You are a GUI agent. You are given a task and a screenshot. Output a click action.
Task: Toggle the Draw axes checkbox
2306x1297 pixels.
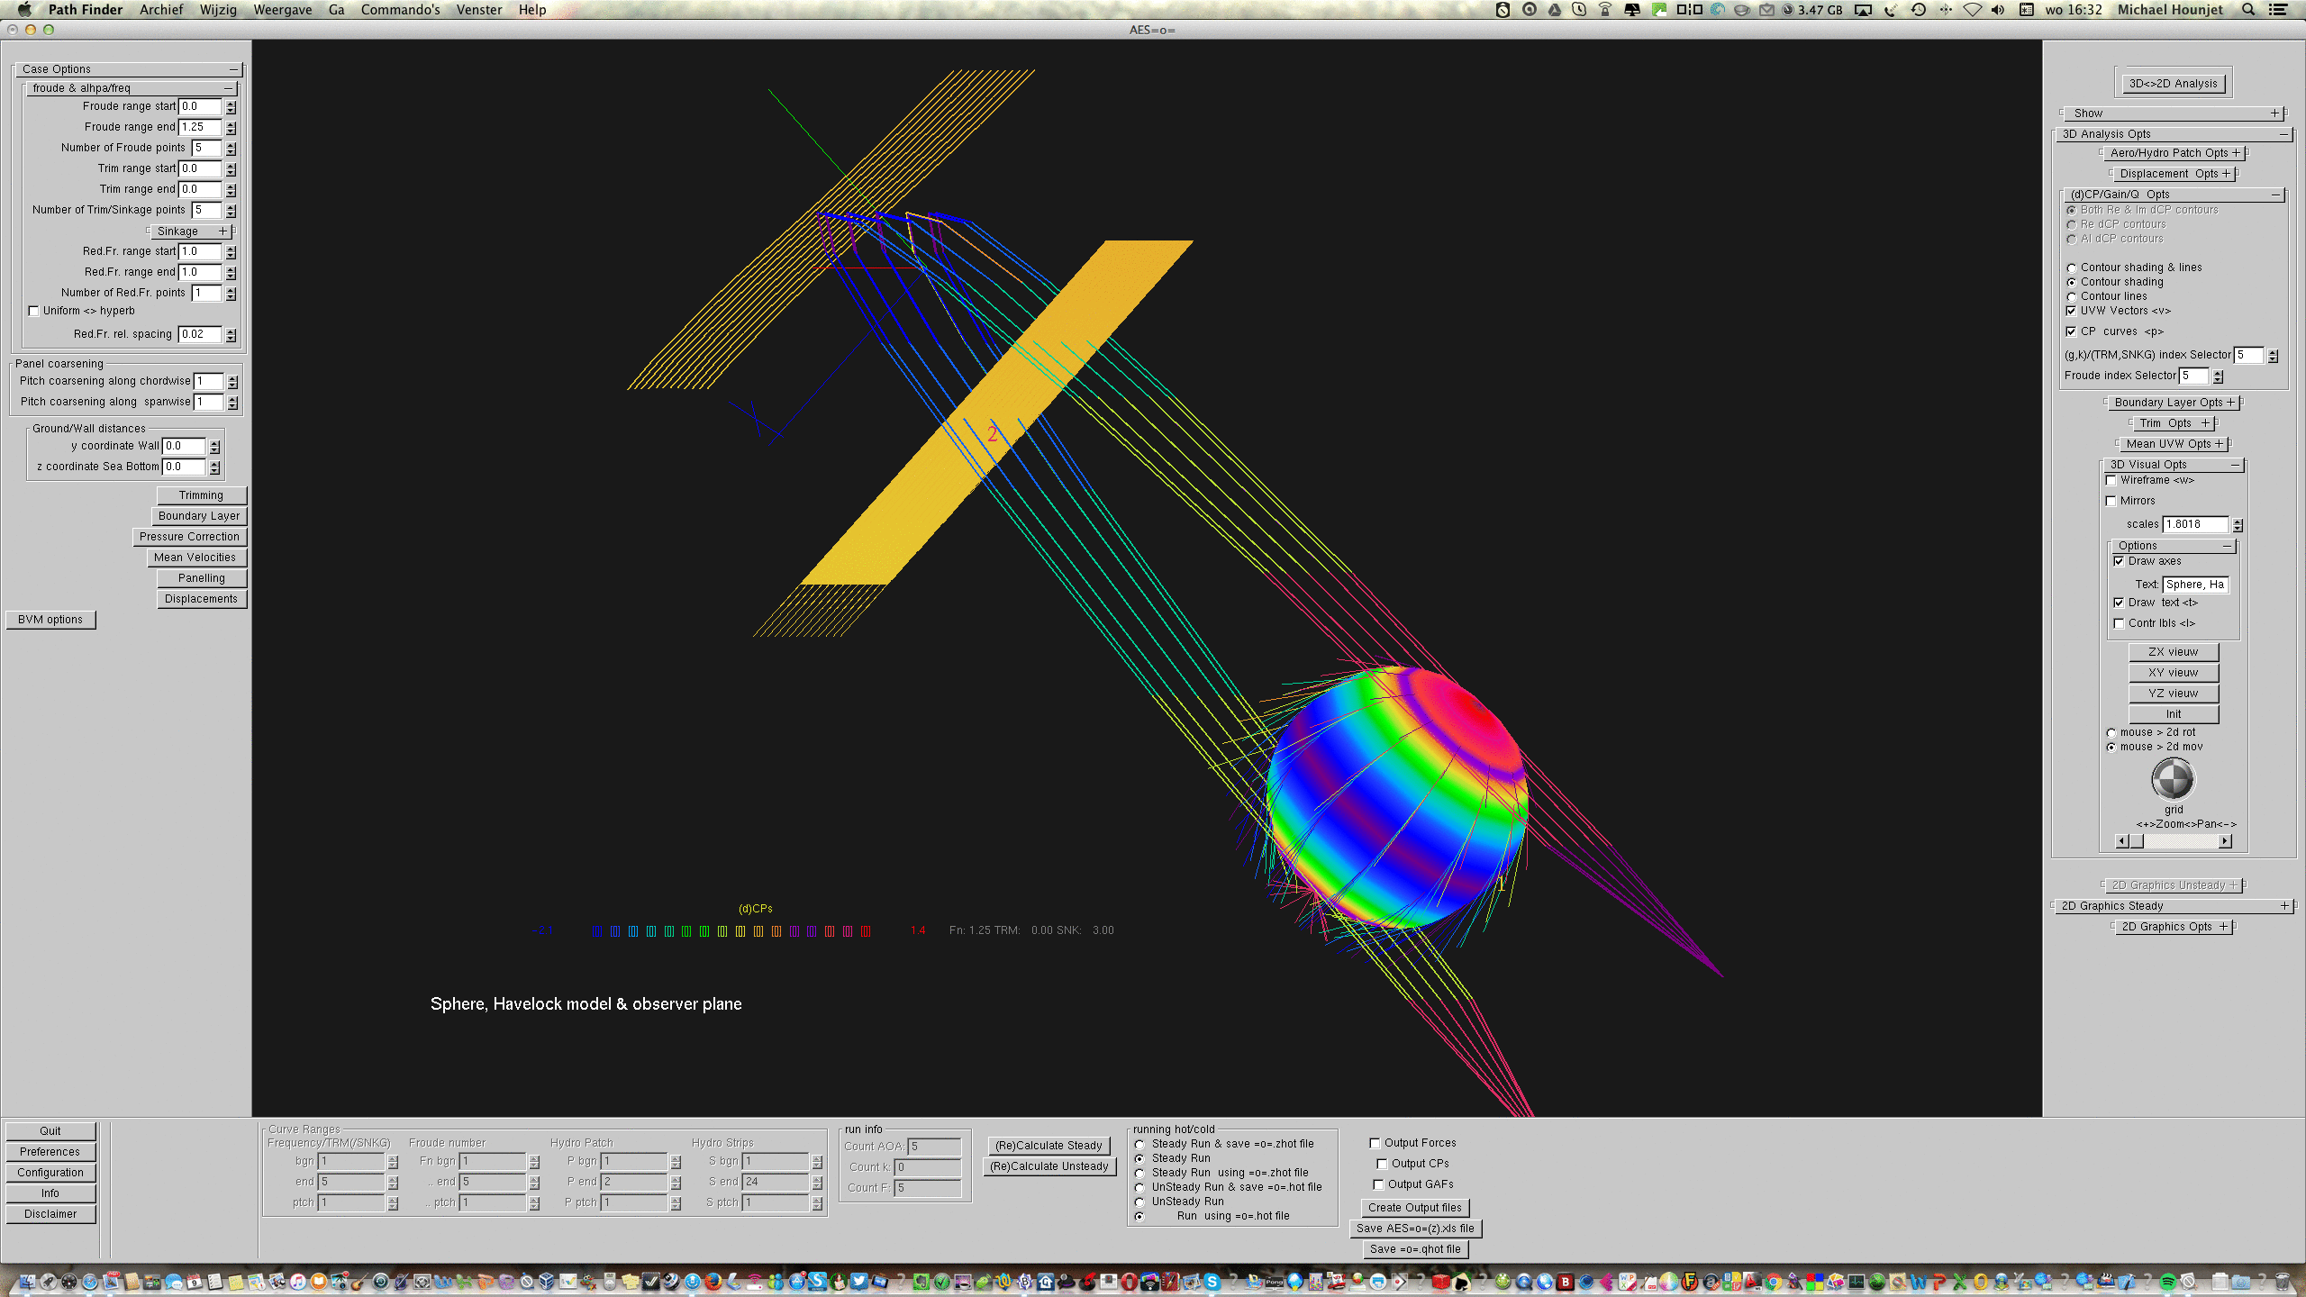pos(2119,561)
